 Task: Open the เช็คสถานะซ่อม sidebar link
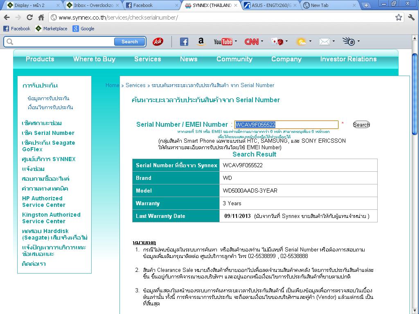pyautogui.click(x=42, y=123)
